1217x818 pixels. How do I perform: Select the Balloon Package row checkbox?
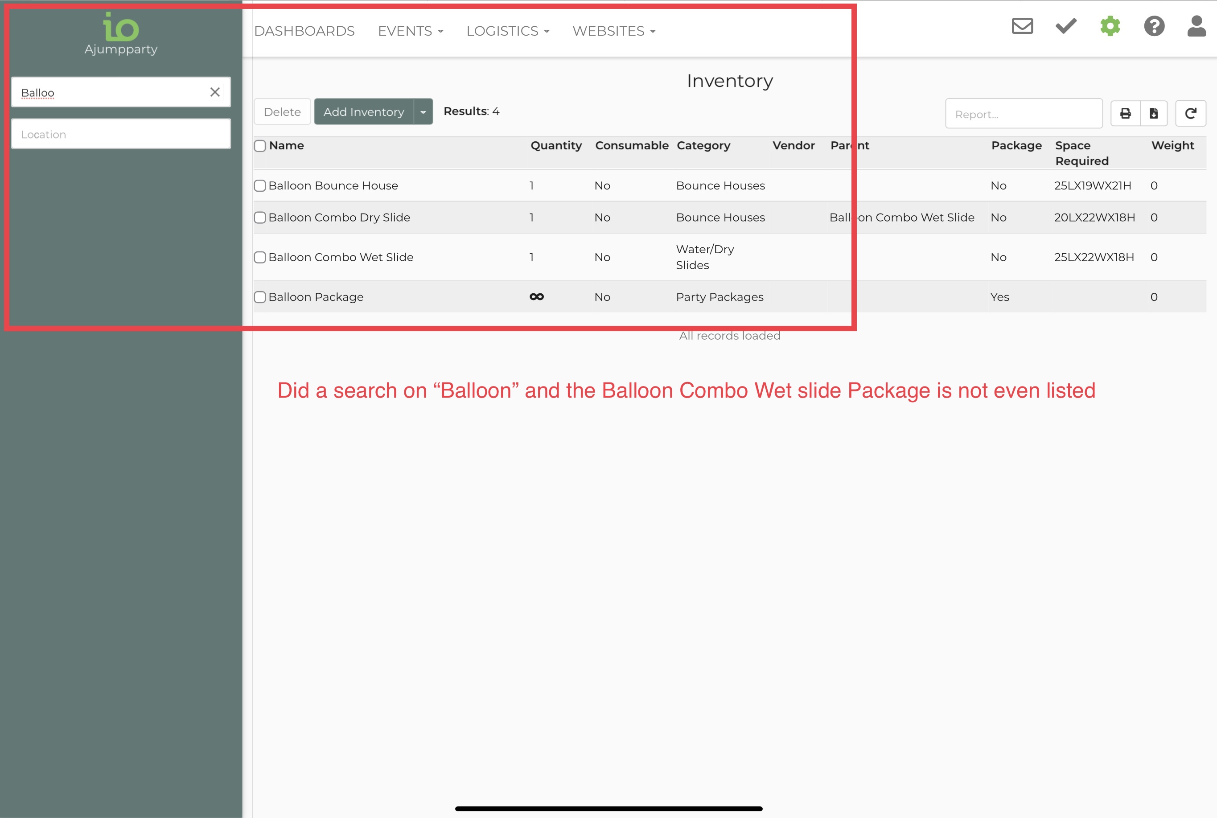point(260,297)
